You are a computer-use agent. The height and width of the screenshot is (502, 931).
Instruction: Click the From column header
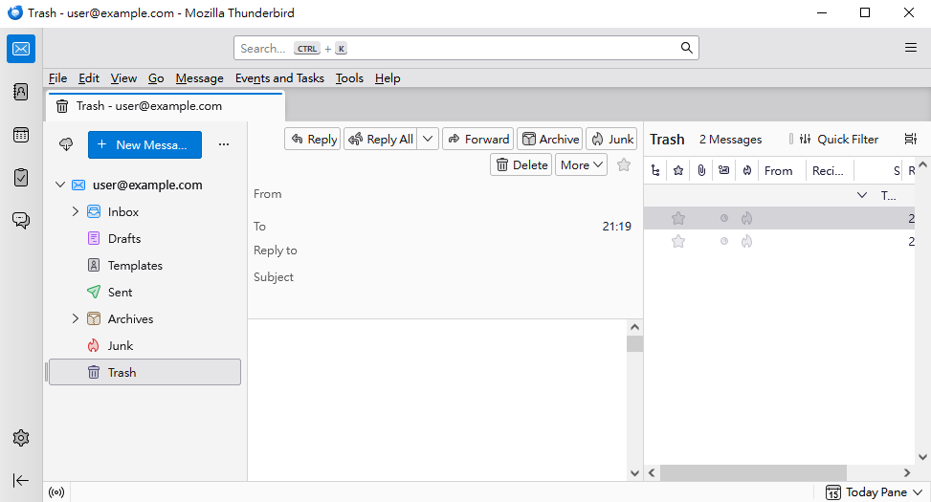pos(782,171)
